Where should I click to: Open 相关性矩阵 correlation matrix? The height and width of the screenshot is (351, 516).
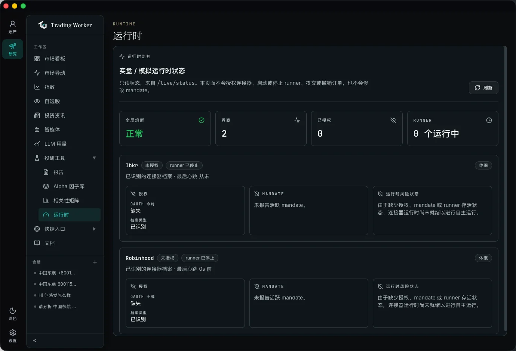[x=70, y=201]
